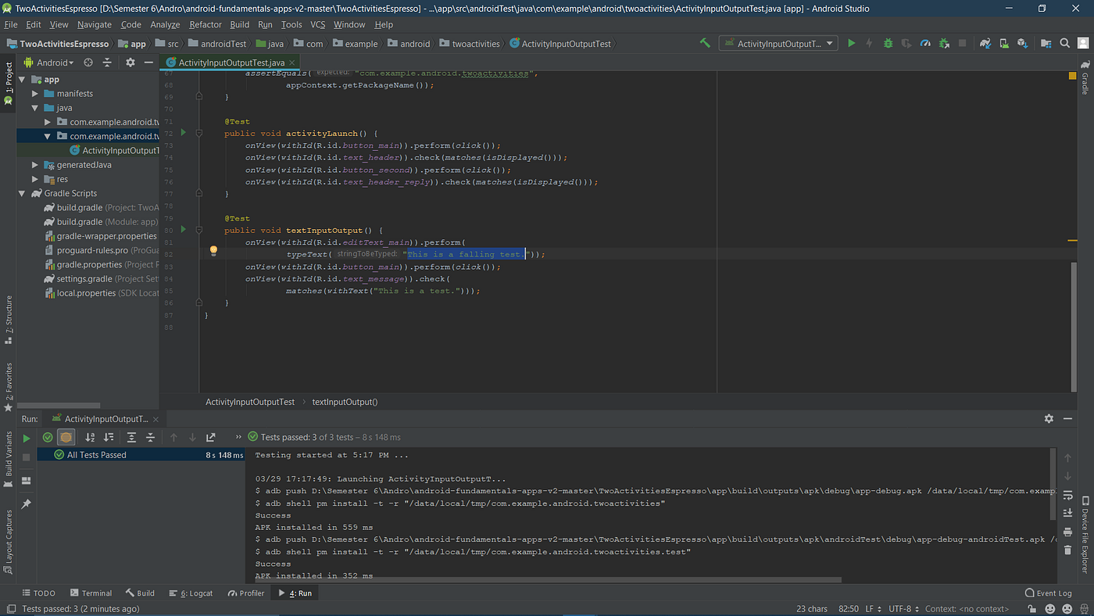This screenshot has height=616, width=1094.
Task: Run tests with coverage icon
Action: (x=906, y=43)
